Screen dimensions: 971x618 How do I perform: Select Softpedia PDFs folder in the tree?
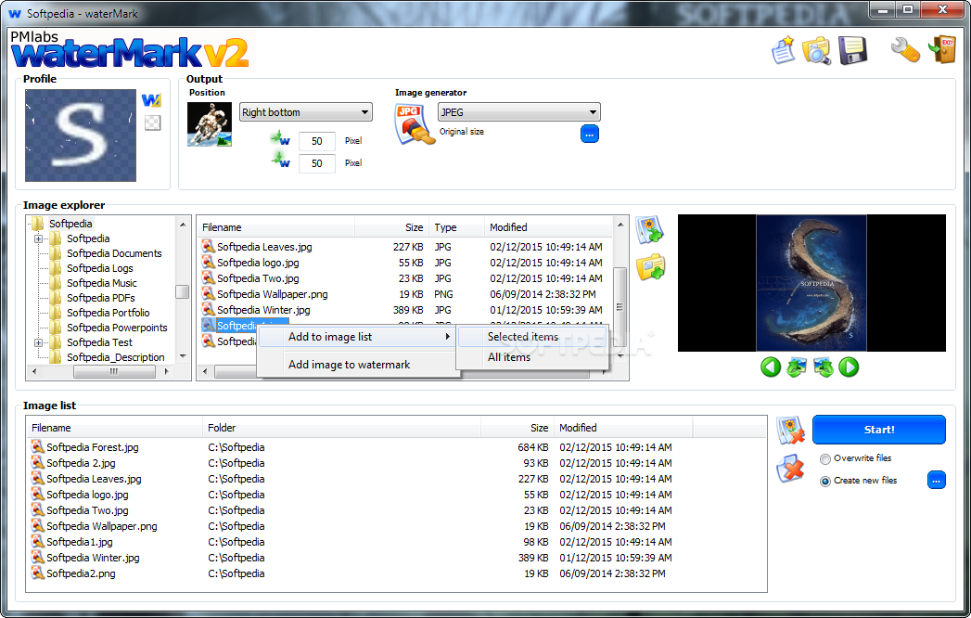tap(101, 298)
